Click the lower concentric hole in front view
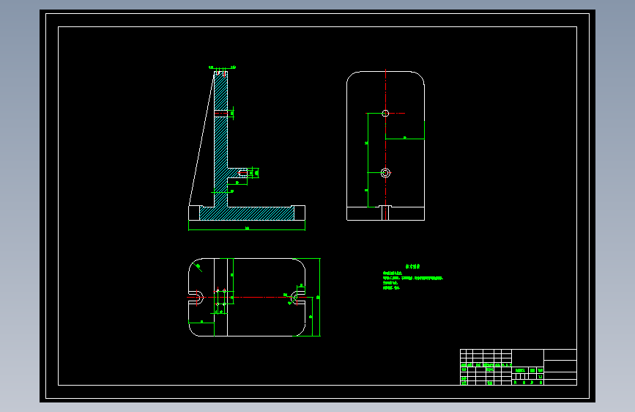 [x=385, y=173]
